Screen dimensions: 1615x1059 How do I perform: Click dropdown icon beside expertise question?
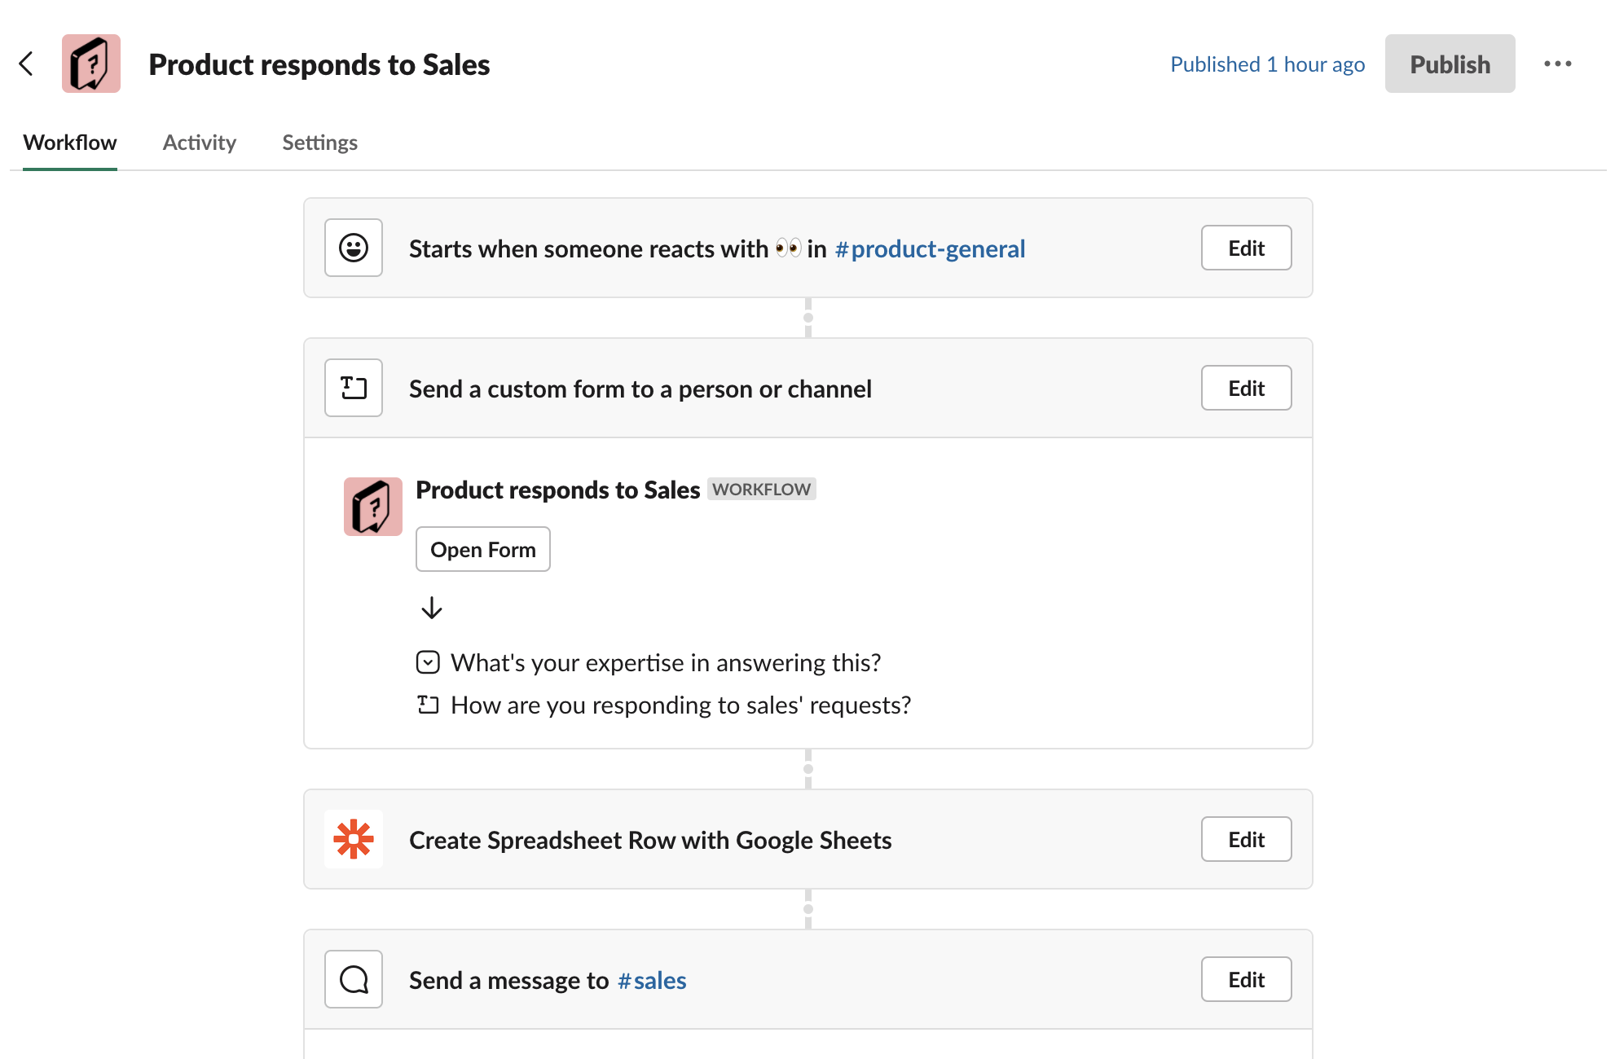click(428, 662)
